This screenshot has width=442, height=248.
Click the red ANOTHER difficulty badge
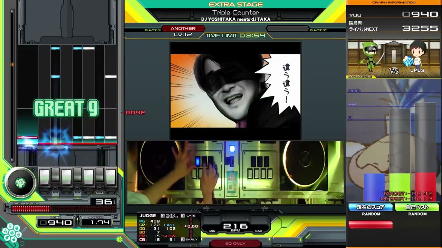click(x=183, y=29)
